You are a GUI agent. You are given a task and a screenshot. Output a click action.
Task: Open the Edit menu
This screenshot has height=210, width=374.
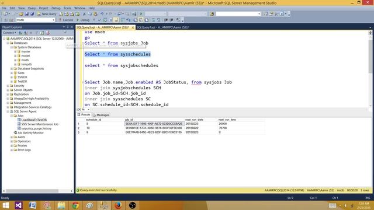(x=12, y=8)
